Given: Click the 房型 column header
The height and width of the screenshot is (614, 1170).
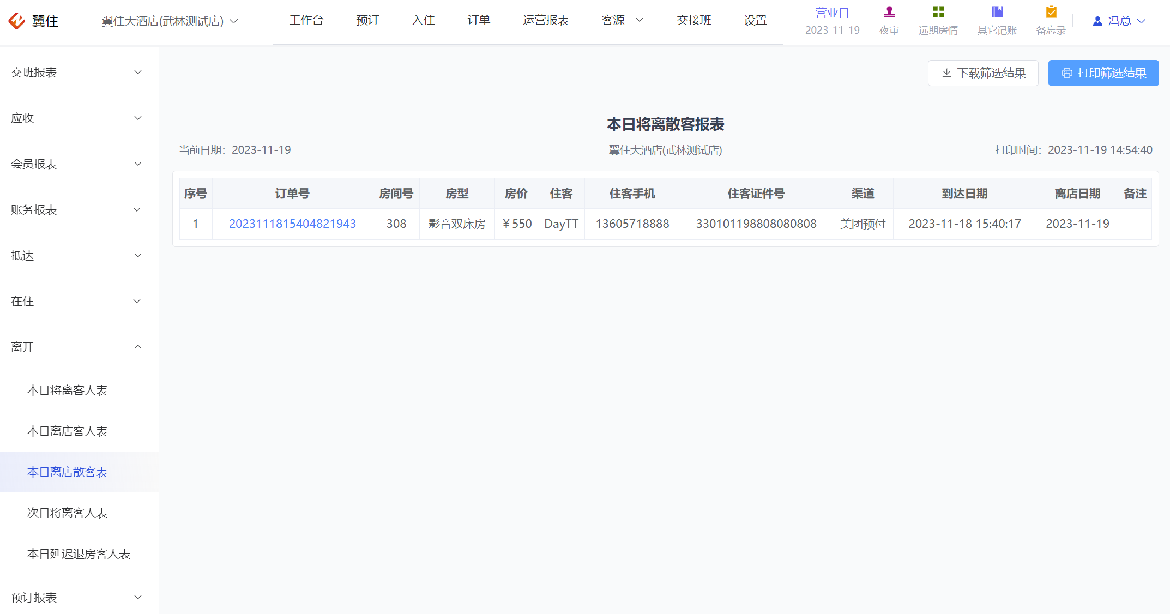Looking at the screenshot, I should pyautogui.click(x=457, y=194).
